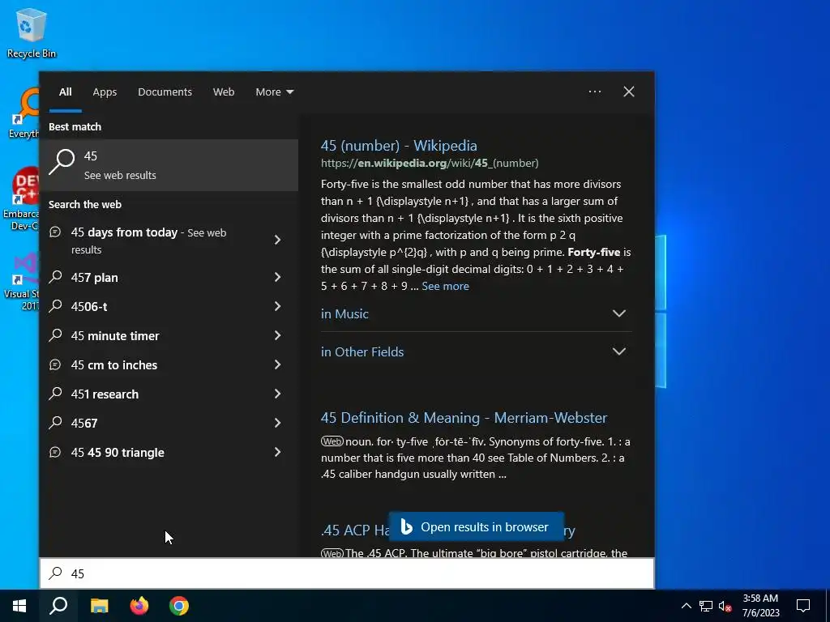
Task: Select '45 days from today' suggestion text
Action: pos(124,232)
